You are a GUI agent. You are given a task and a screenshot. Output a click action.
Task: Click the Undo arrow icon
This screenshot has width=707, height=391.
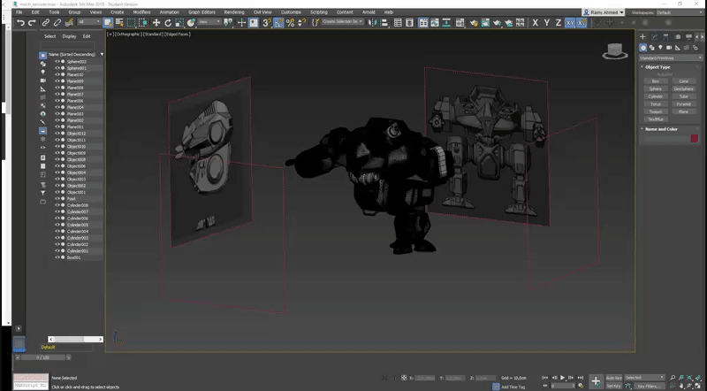click(x=19, y=22)
